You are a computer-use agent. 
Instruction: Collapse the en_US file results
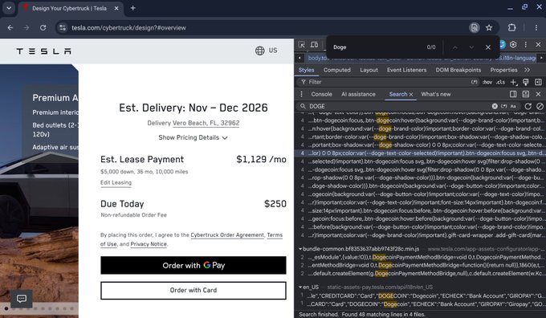coord(300,287)
